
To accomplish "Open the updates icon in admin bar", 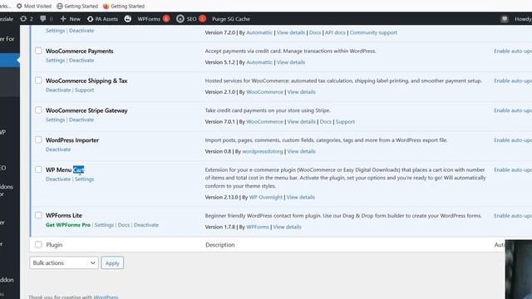I will 23,19.
